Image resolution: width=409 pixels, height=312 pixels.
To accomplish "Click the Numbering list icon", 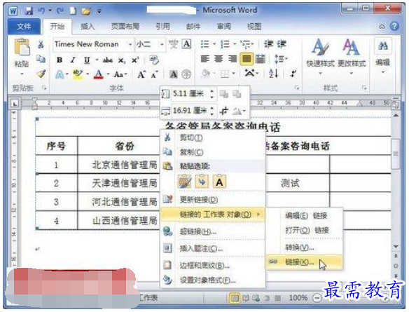I will coord(225,44).
